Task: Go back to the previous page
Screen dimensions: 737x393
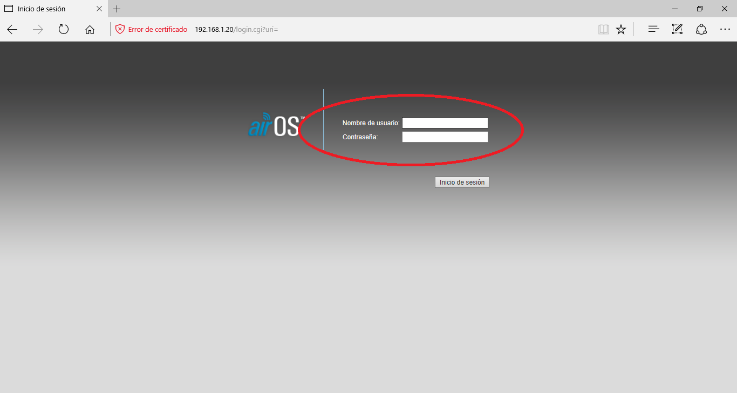Action: [x=12, y=30]
